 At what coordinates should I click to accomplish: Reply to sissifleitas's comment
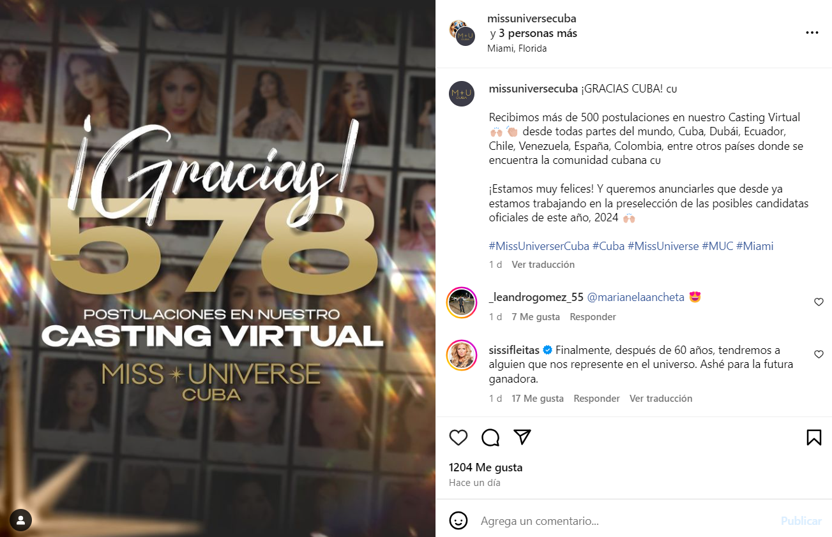click(x=596, y=398)
